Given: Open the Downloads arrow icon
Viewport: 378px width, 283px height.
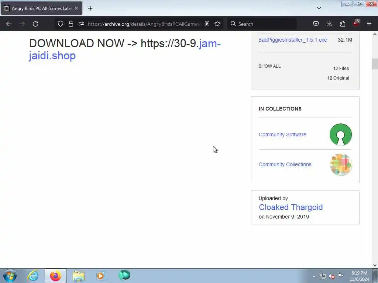Looking at the screenshot, I should 329,24.
